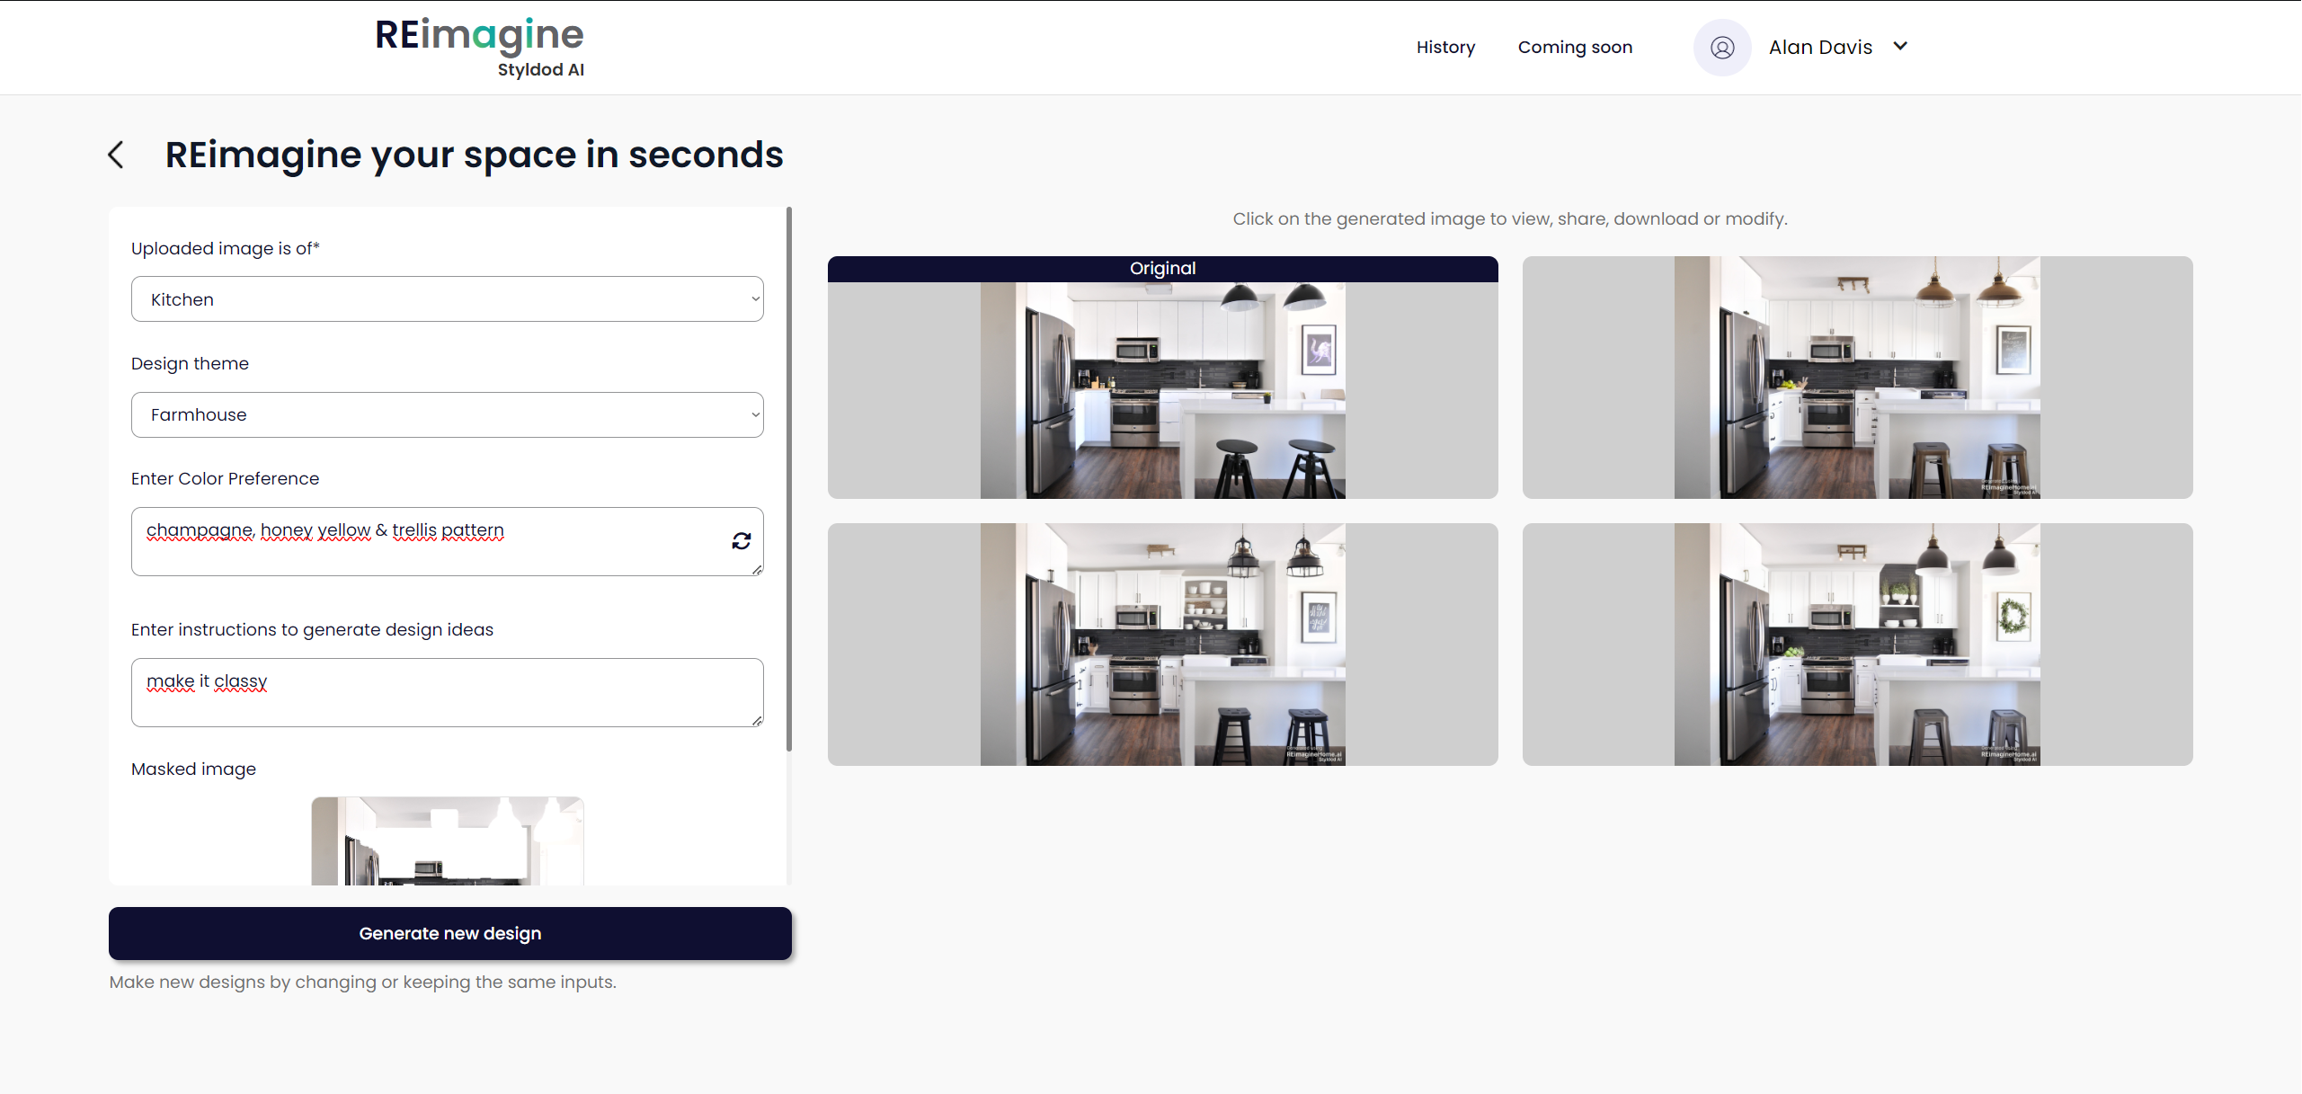Click the History menu item

pos(1446,47)
